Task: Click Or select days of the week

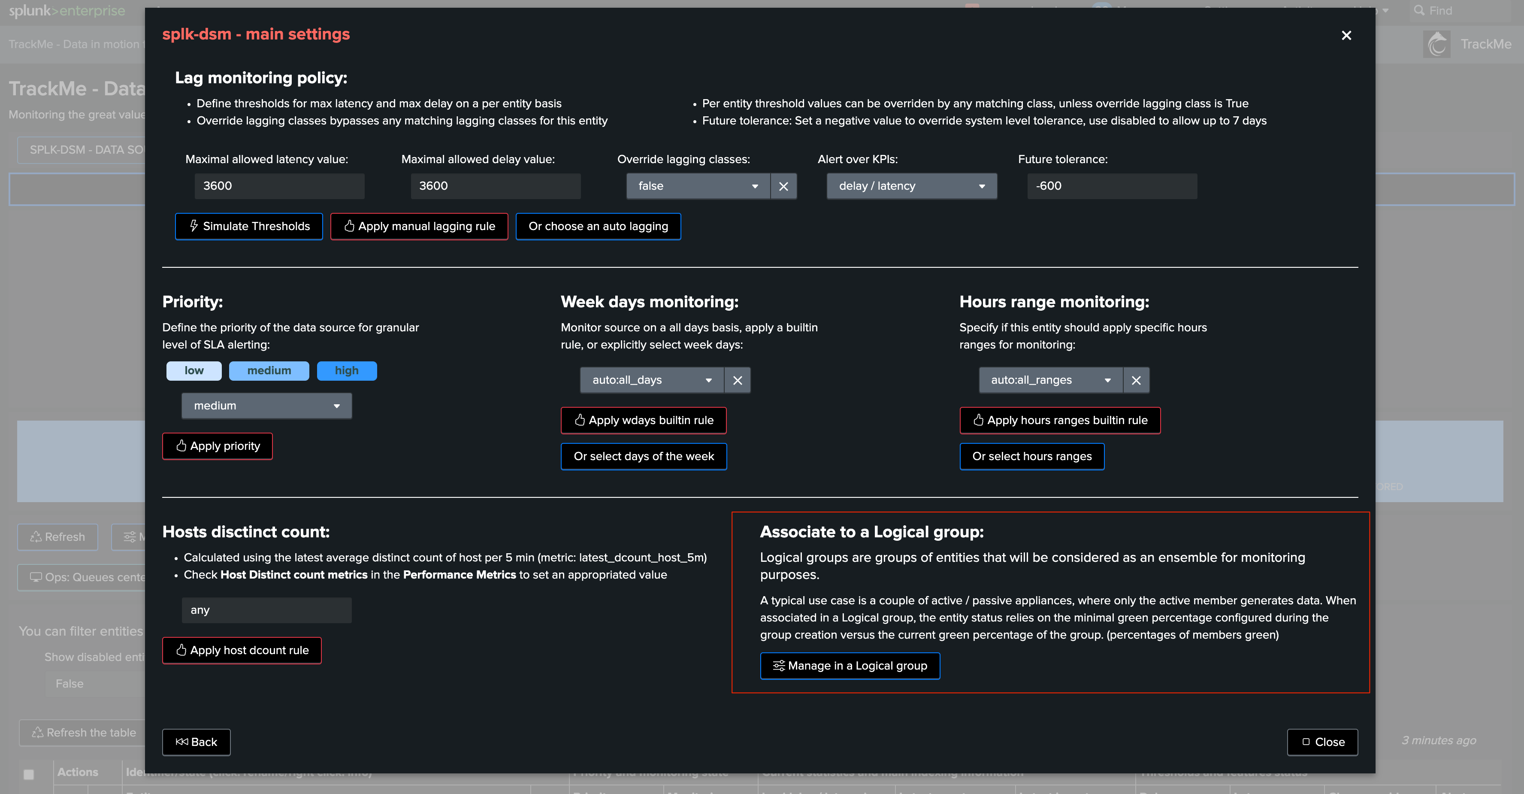Action: [x=644, y=457]
